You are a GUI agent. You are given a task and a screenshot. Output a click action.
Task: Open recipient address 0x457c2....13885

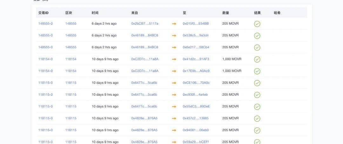click(x=195, y=118)
